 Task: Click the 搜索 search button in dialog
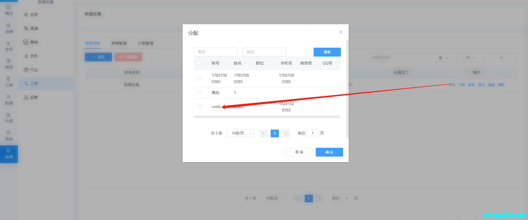(x=327, y=52)
